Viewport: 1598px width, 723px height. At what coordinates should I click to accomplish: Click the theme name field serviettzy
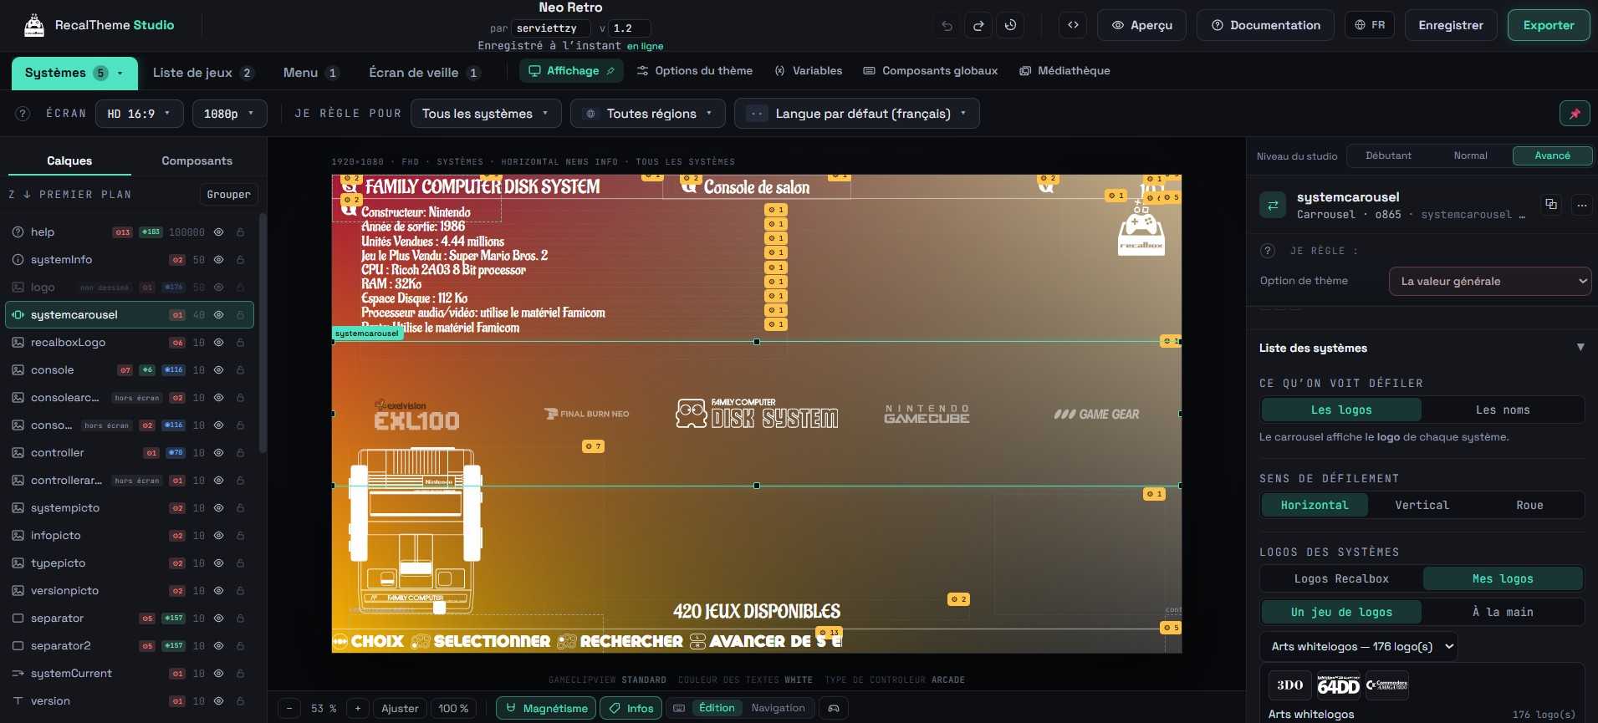pos(551,28)
